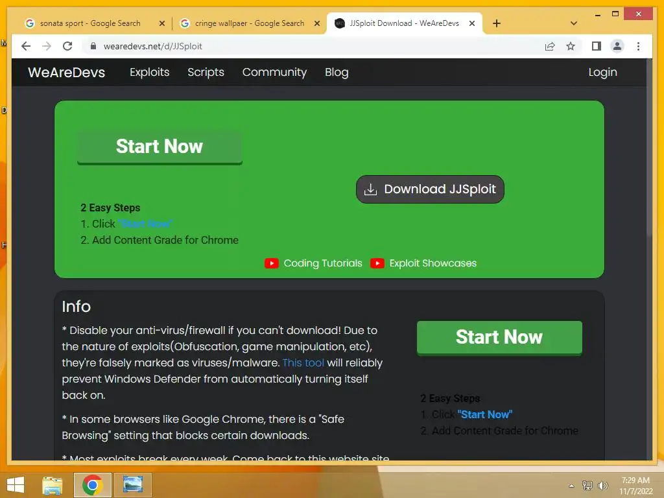664x498 pixels.
Task: Click the Chrome taskbar icon
Action: click(92, 485)
